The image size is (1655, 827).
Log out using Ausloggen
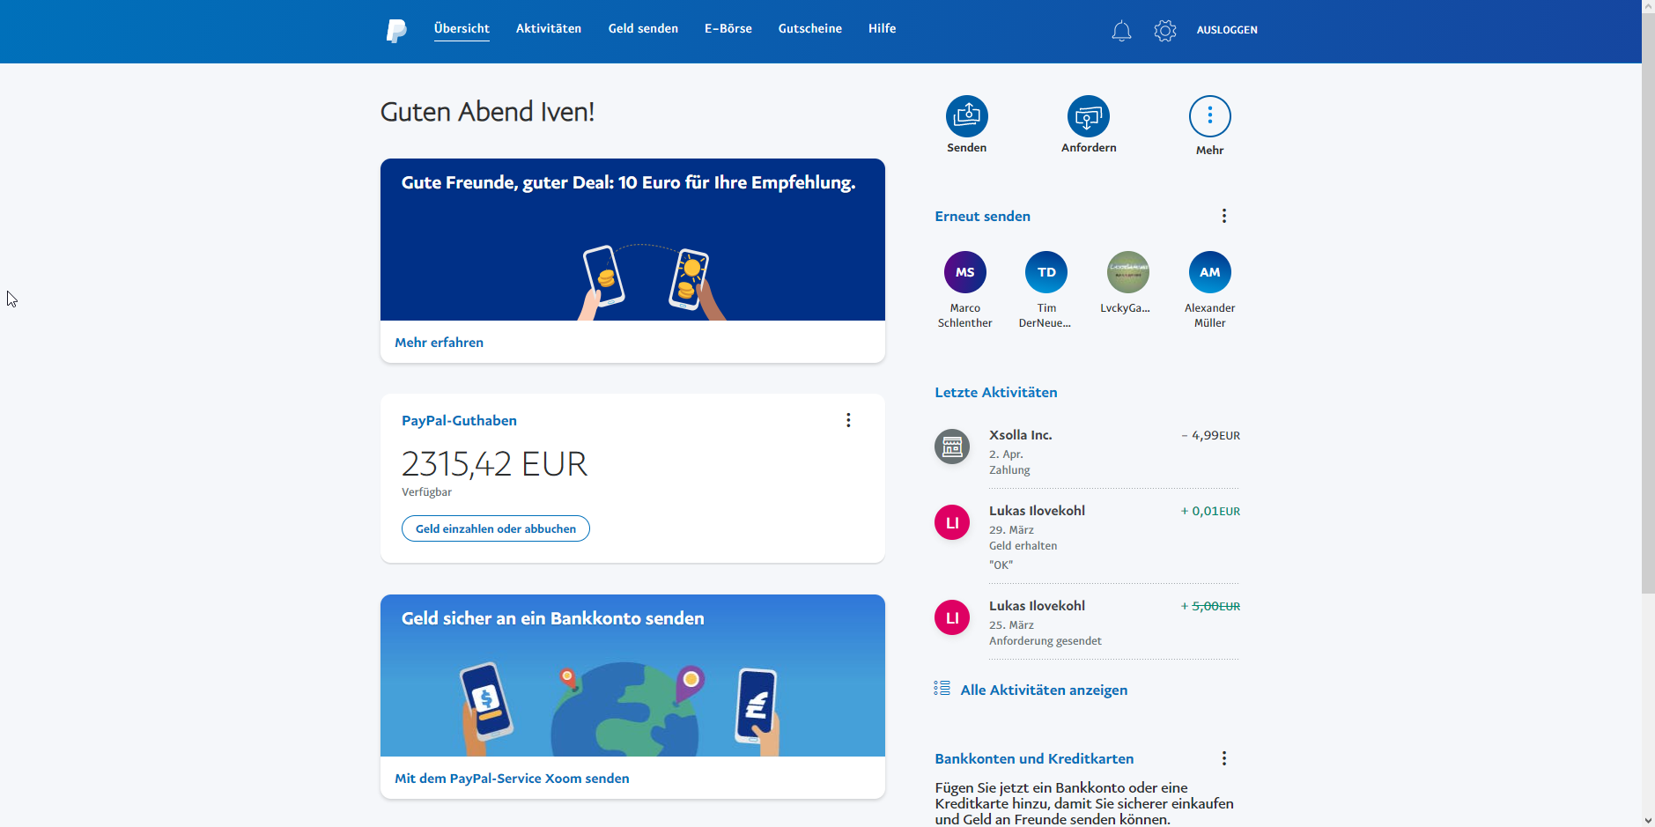[1226, 30]
